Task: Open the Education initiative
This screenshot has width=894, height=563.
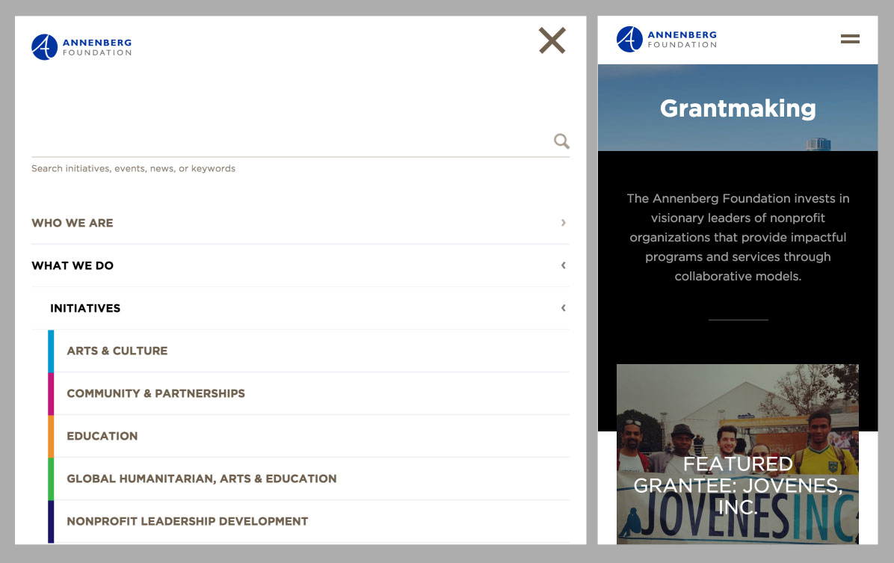Action: pyautogui.click(x=102, y=437)
